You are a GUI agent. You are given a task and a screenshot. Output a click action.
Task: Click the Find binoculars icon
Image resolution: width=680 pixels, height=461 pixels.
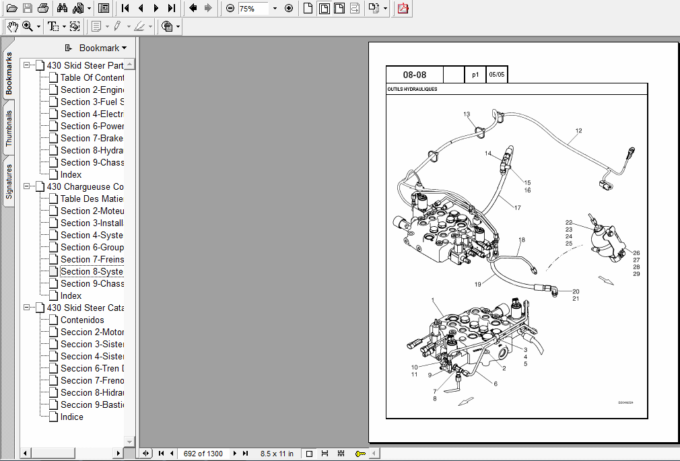click(x=63, y=8)
